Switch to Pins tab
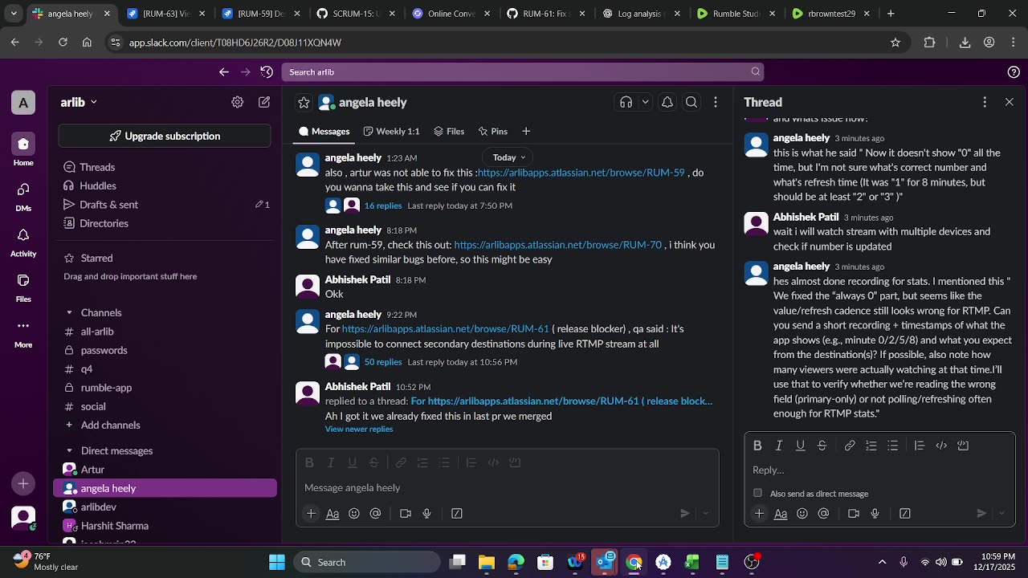This screenshot has width=1028, height=578. [492, 132]
